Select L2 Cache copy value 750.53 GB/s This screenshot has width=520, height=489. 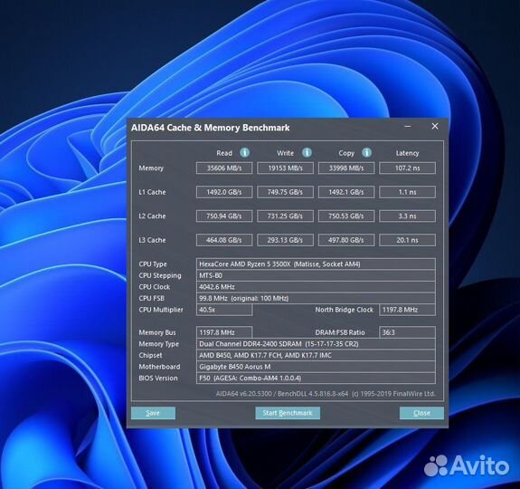click(346, 216)
